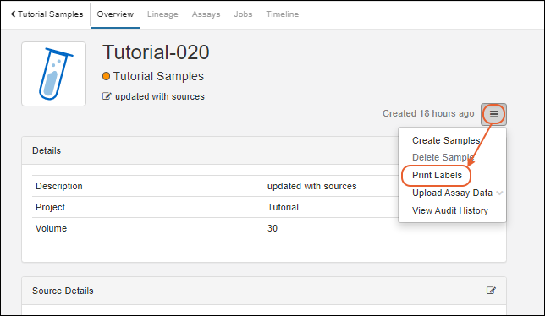The image size is (545, 316).
Task: Click the orange Tutorial Samples status dot
Action: coord(106,76)
